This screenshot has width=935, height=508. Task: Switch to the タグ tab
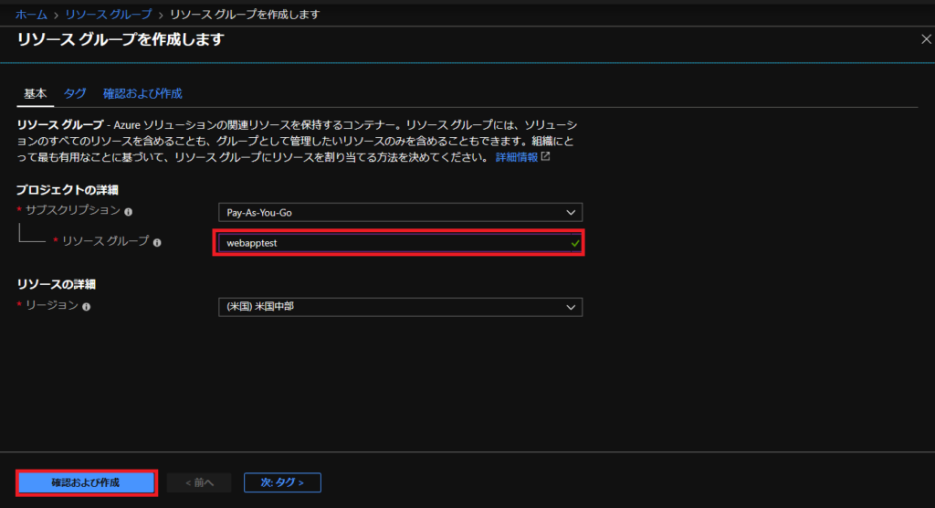[x=75, y=94]
